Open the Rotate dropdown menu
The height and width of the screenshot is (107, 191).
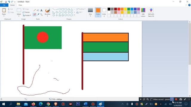(x=27, y=15)
